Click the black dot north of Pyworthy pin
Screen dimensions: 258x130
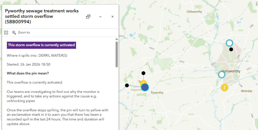(143, 73)
